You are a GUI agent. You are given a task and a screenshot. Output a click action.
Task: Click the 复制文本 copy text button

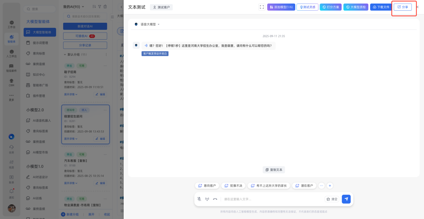coord(274,170)
